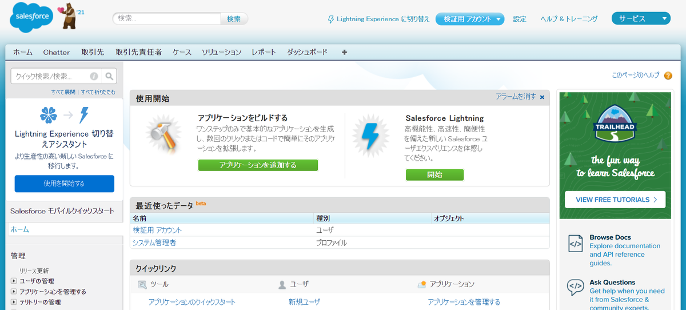Click the ユーザ person icon in quick links
This screenshot has height=310, width=686.
point(282,284)
